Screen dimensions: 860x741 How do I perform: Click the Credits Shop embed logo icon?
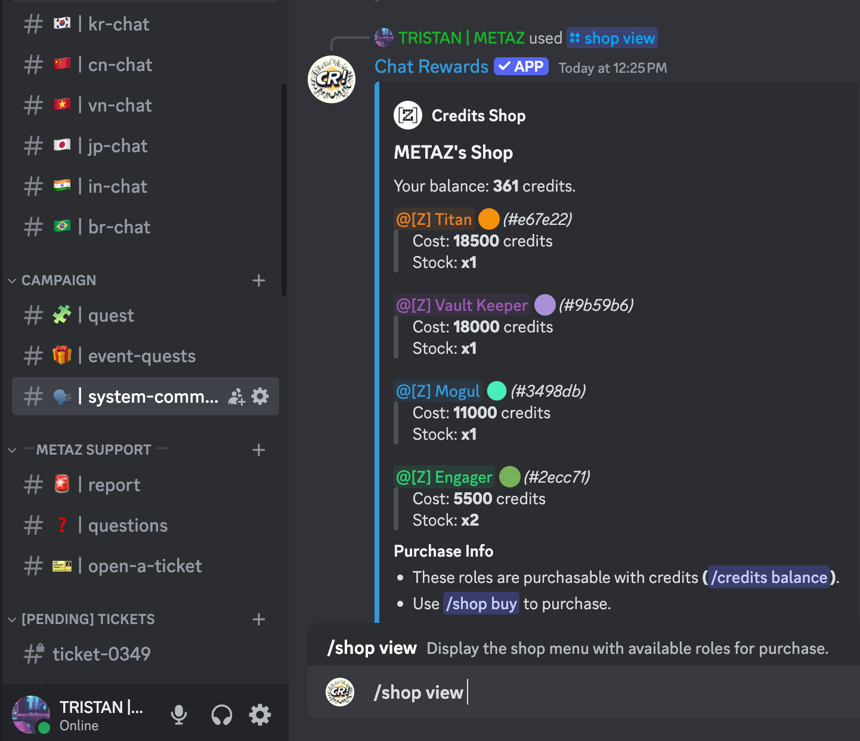[x=408, y=115]
